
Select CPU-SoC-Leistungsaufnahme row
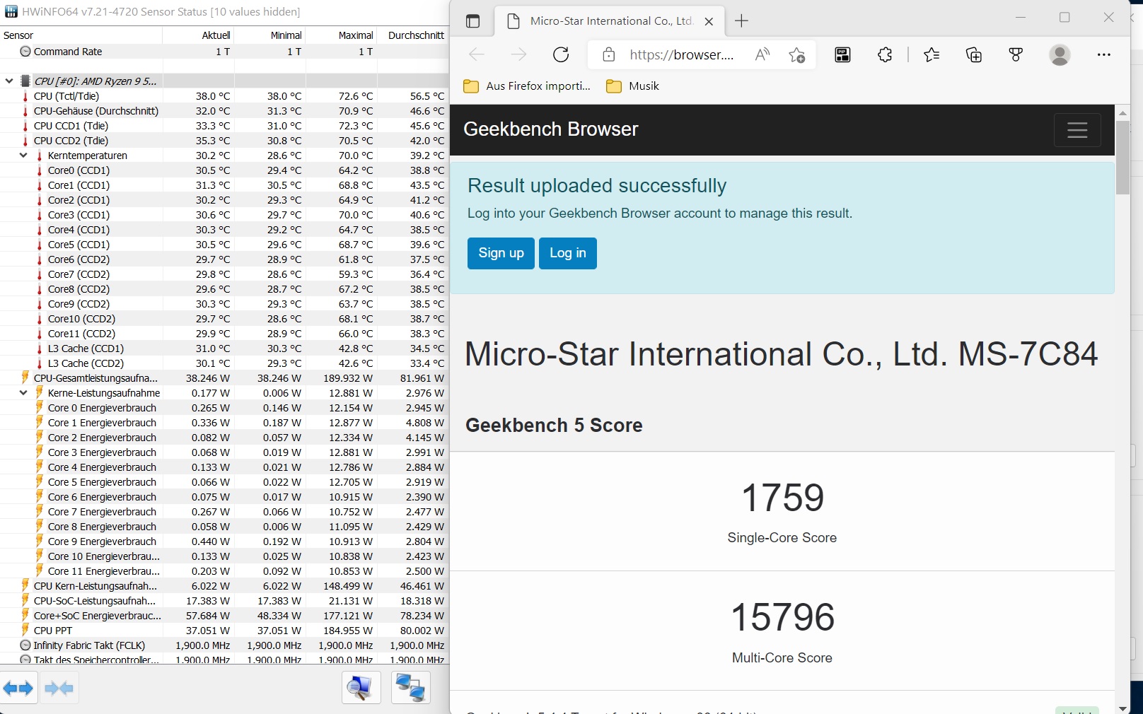click(x=224, y=601)
